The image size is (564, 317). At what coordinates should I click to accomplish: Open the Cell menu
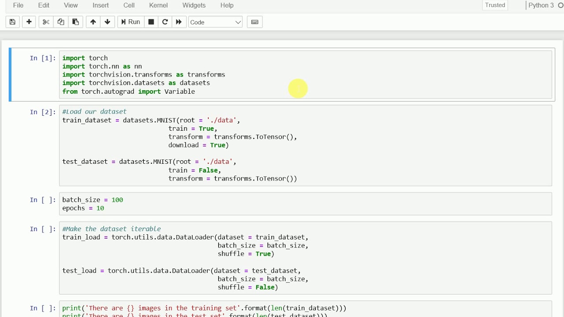[x=129, y=5]
